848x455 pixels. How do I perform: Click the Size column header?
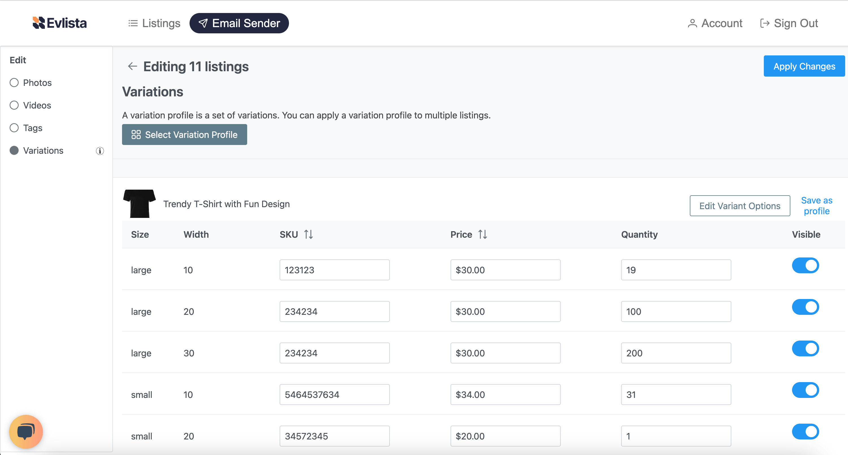click(x=140, y=234)
